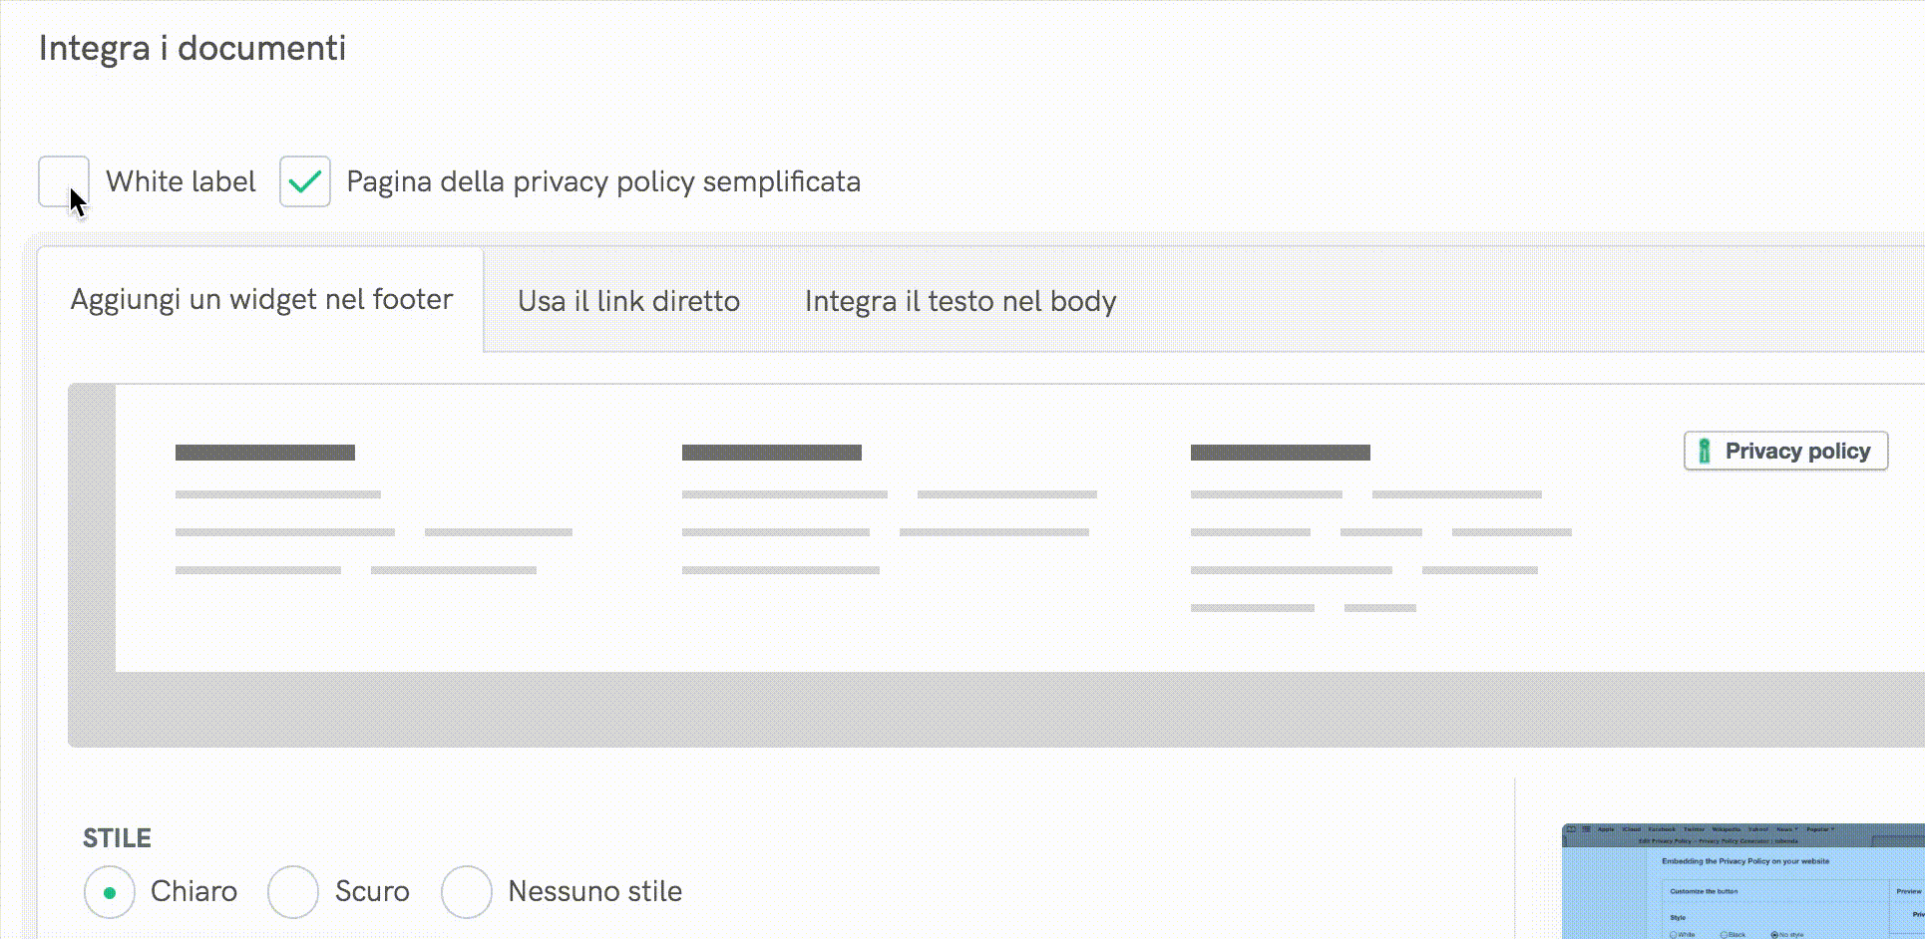Click the White label text label
This screenshot has width=1925, height=939.
(181, 181)
